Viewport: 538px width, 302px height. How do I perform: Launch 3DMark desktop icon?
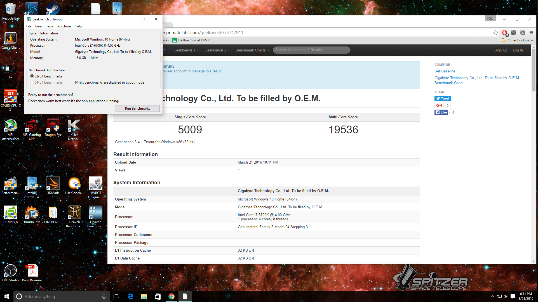(x=53, y=186)
